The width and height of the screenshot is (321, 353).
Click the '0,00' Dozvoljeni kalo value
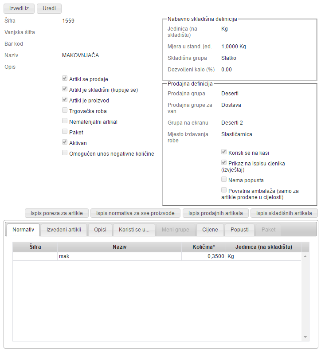227,70
